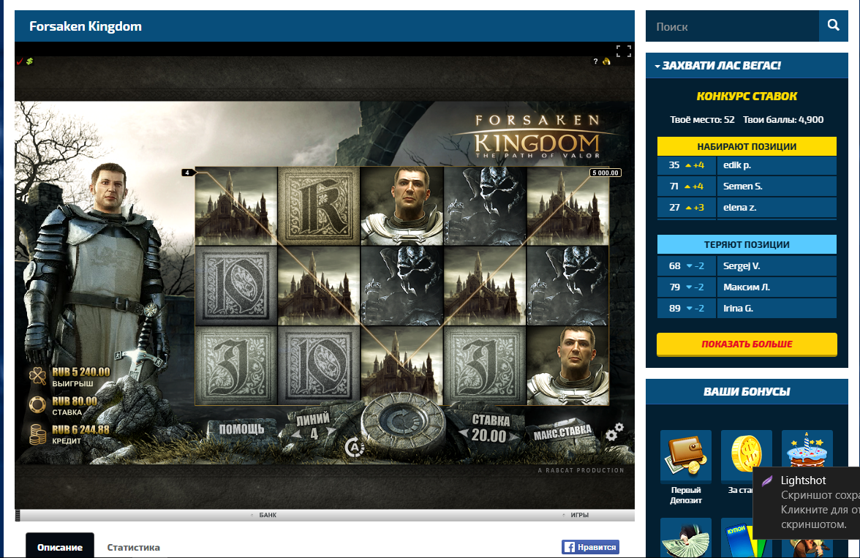Image resolution: width=860 pixels, height=558 pixels.
Task: Enable autoplay with the circled A icon
Action: tap(354, 448)
